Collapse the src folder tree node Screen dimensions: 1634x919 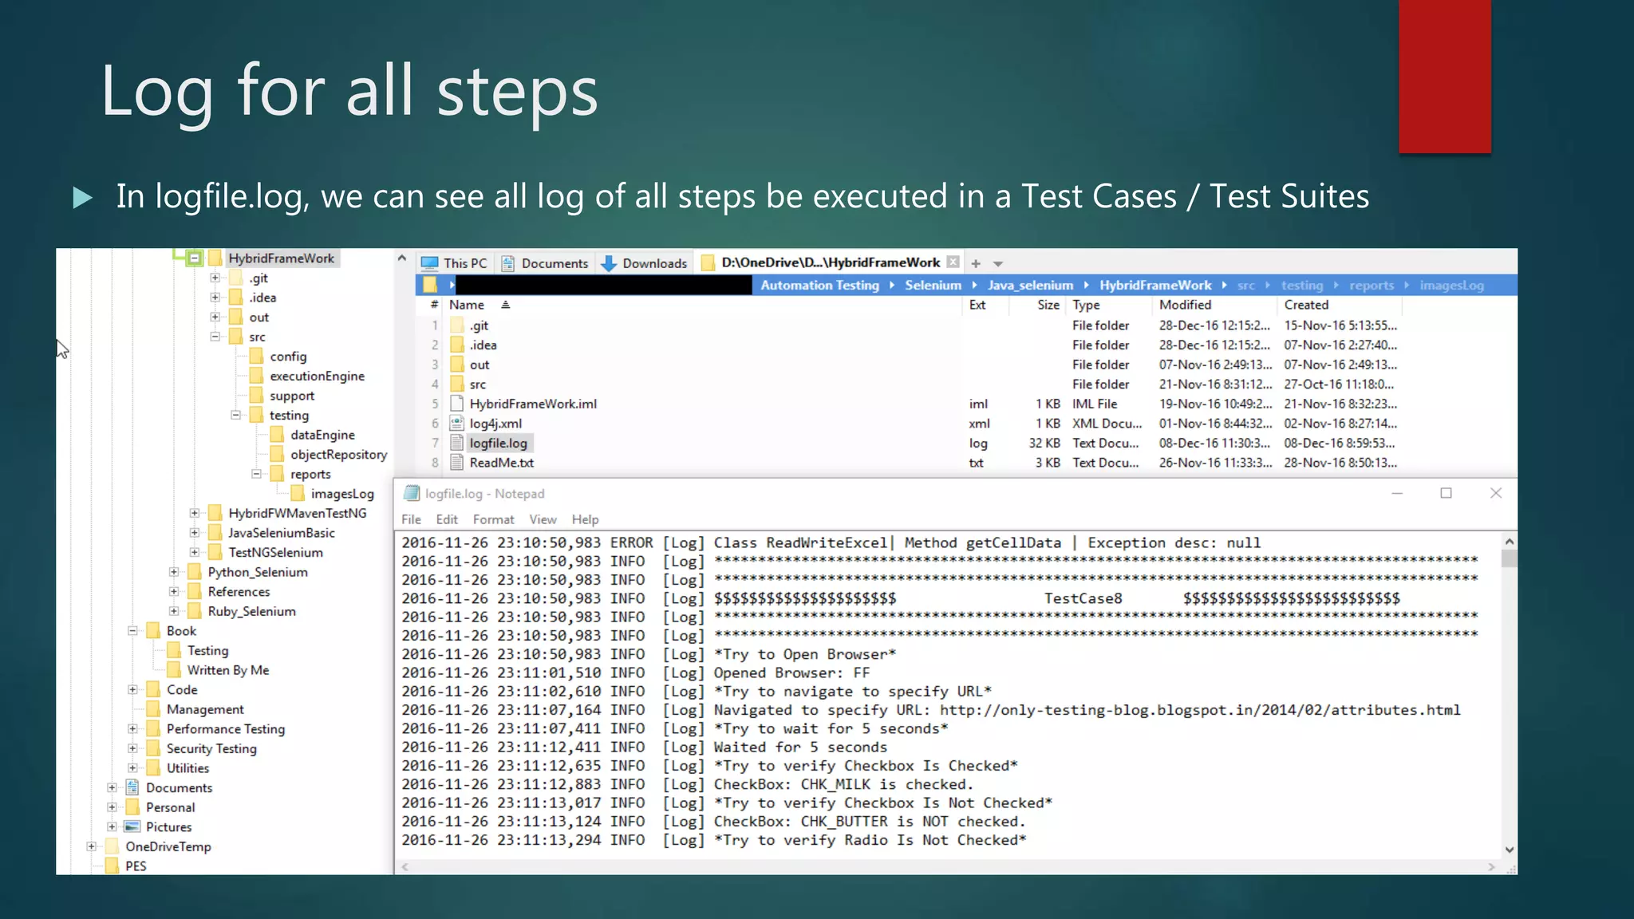pyautogui.click(x=215, y=337)
